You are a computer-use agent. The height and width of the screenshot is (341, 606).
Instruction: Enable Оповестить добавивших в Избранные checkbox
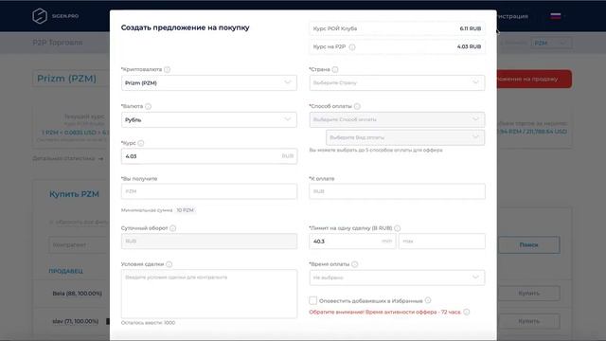pos(312,300)
